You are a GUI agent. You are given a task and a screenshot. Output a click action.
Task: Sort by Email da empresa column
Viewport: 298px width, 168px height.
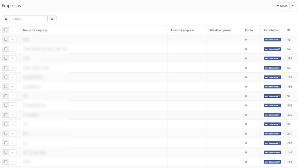182,30
